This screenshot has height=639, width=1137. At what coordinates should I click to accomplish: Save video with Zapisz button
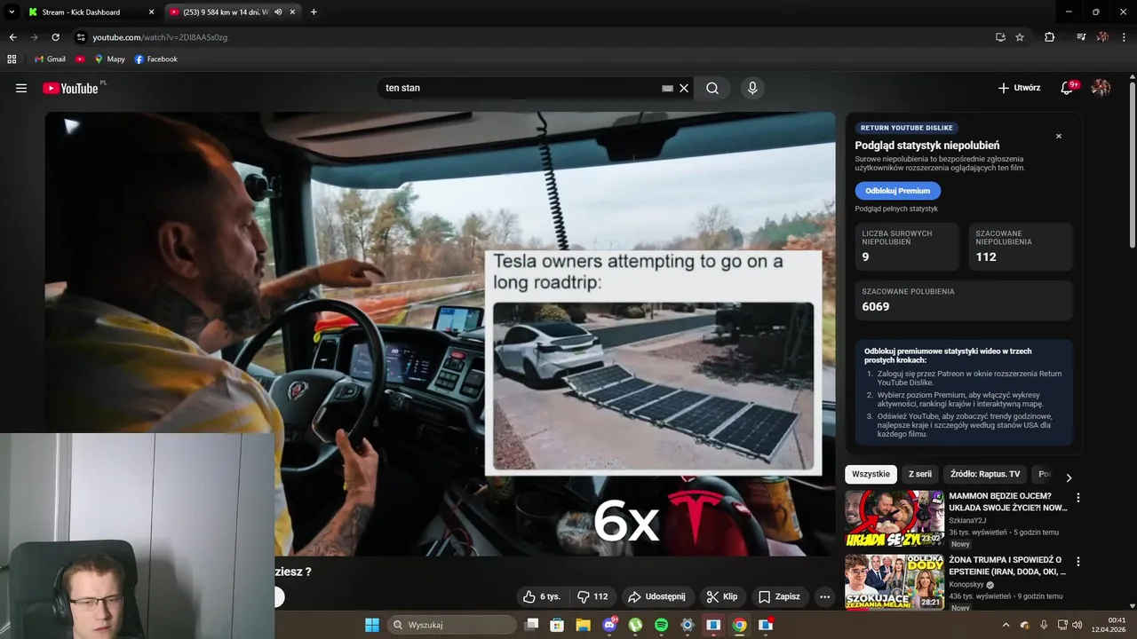tap(779, 596)
